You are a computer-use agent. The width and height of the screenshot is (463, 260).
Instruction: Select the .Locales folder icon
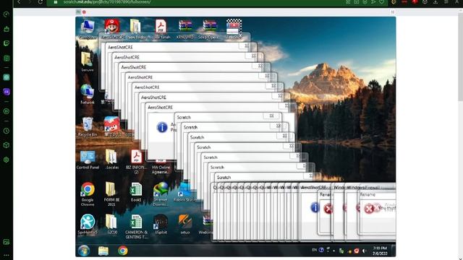[112, 160]
